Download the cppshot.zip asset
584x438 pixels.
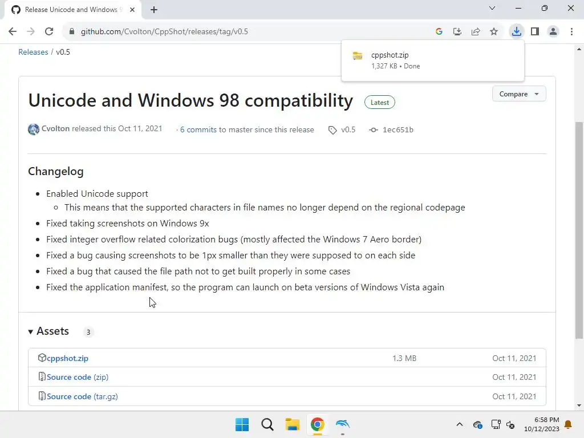tap(67, 358)
